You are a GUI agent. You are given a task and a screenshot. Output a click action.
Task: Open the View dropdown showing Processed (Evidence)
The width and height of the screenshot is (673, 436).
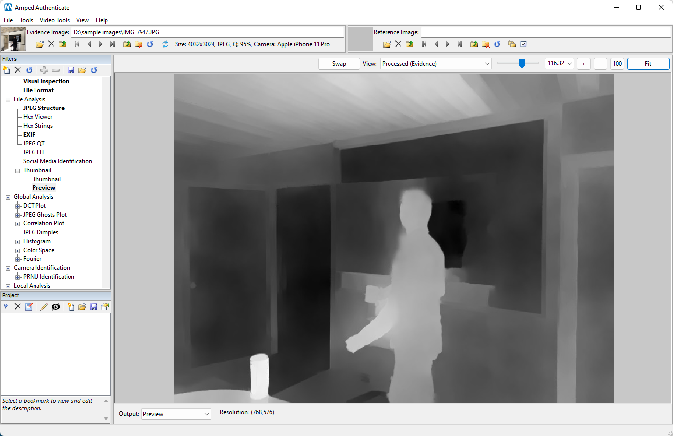[x=435, y=63]
